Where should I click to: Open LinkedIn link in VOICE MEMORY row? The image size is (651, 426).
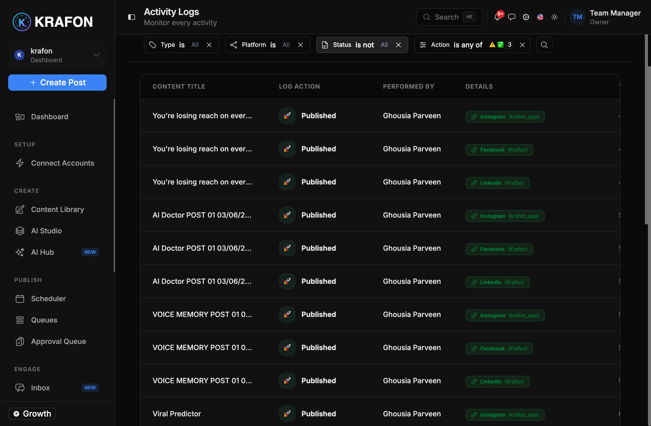(x=497, y=381)
